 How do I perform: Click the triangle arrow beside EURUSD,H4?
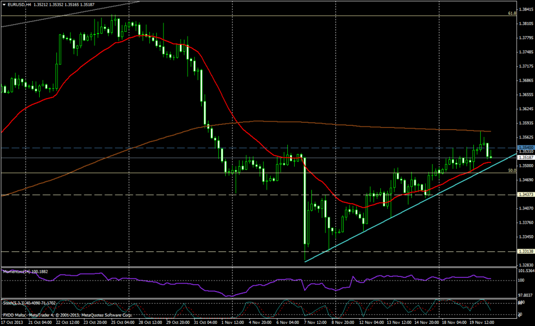(x=4, y=5)
